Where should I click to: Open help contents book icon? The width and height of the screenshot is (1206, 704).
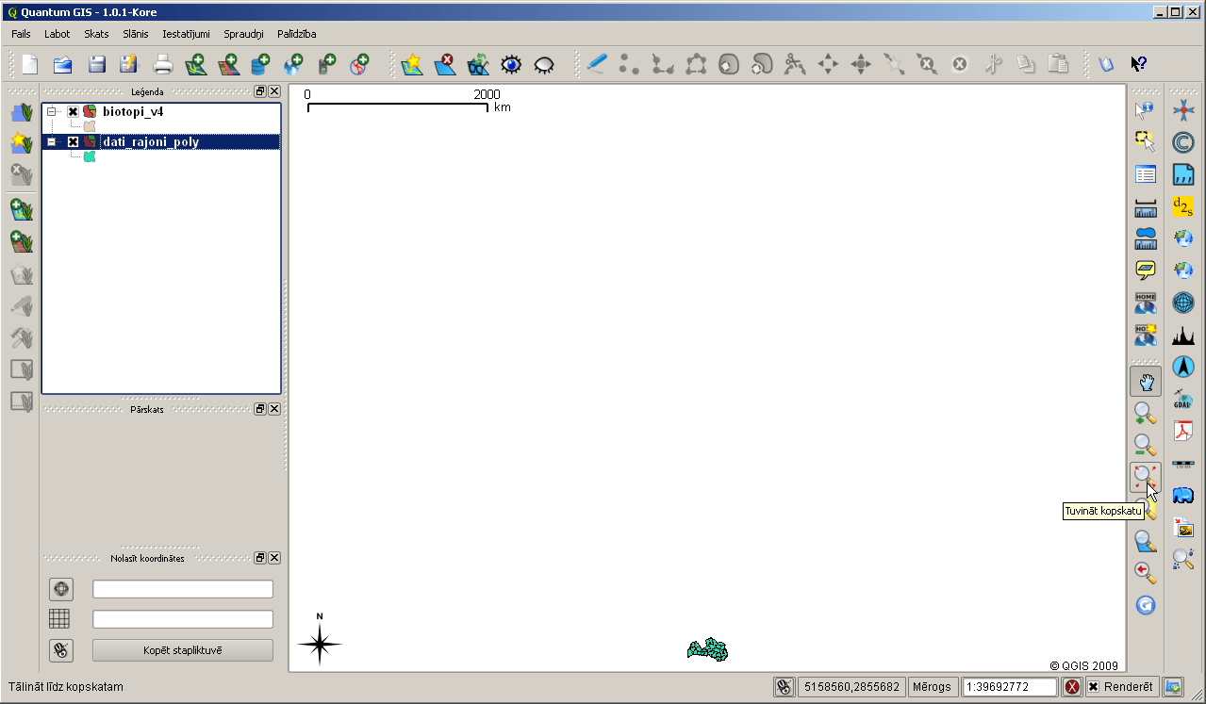pyautogui.click(x=1106, y=64)
